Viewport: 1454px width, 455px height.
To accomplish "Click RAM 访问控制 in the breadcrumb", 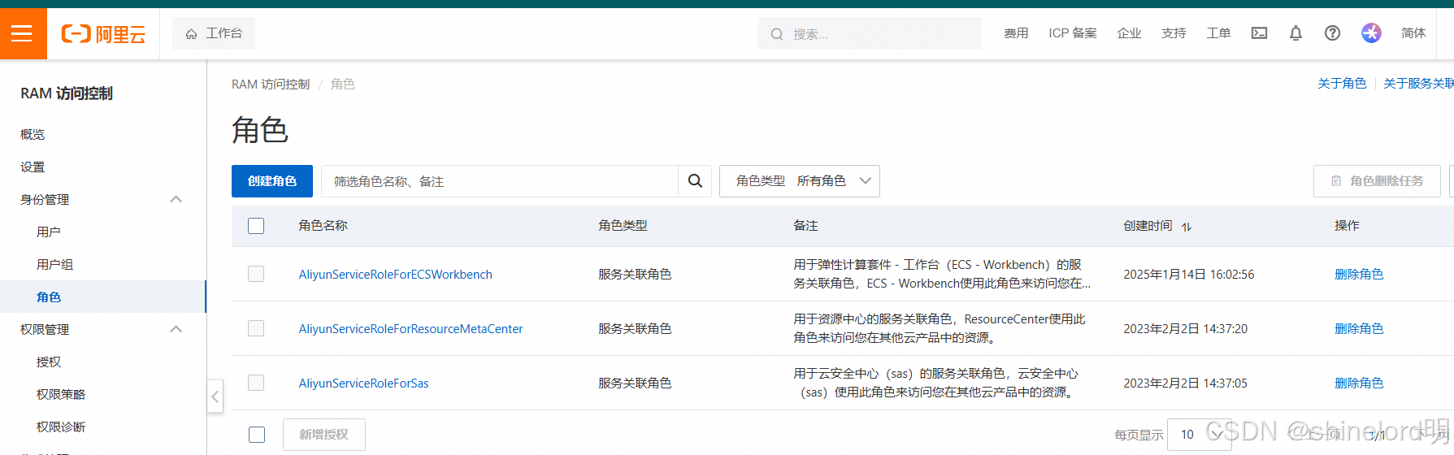I will 271,84.
